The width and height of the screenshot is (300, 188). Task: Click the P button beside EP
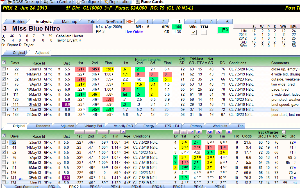pyautogui.click(x=199, y=132)
